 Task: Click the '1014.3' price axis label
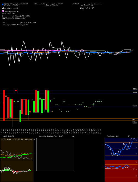pyautogui.click(x=135, y=92)
